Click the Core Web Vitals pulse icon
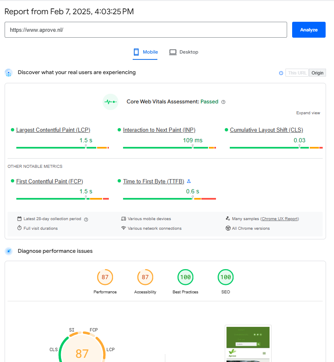 click(110, 102)
